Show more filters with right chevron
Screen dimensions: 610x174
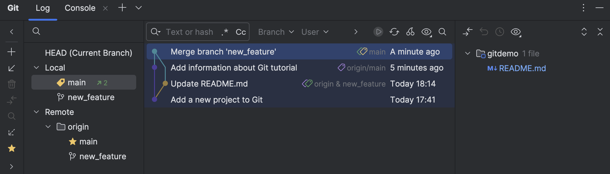[356, 32]
